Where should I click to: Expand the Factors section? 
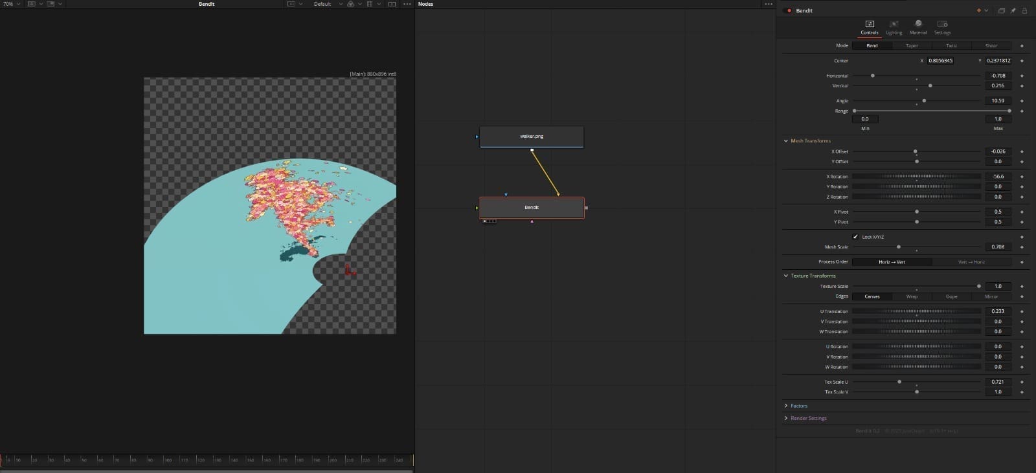pos(786,406)
